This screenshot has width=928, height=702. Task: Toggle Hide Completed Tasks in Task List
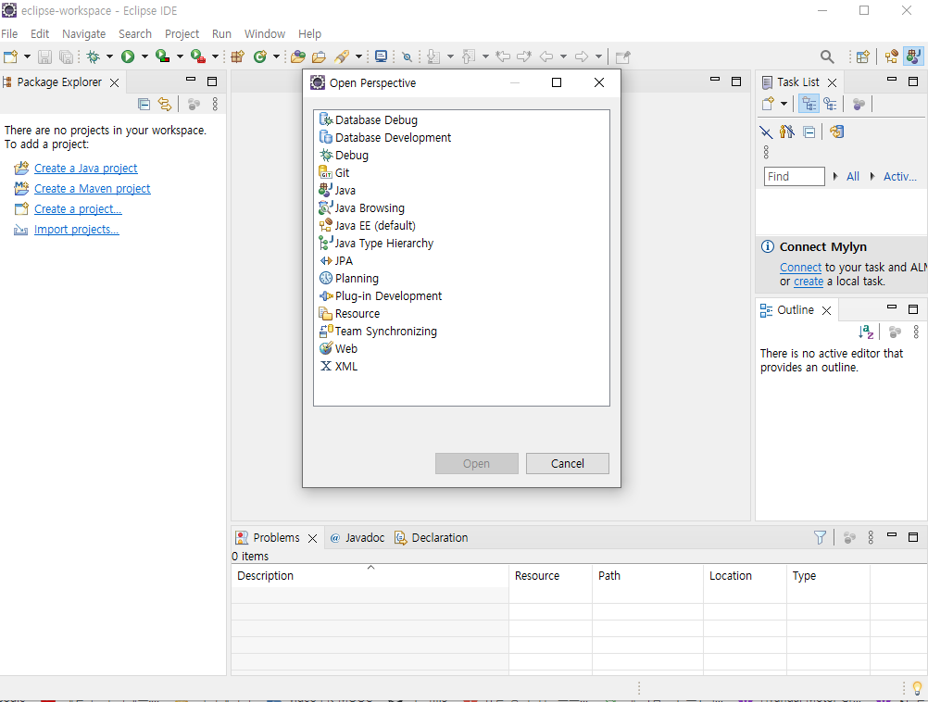point(766,132)
